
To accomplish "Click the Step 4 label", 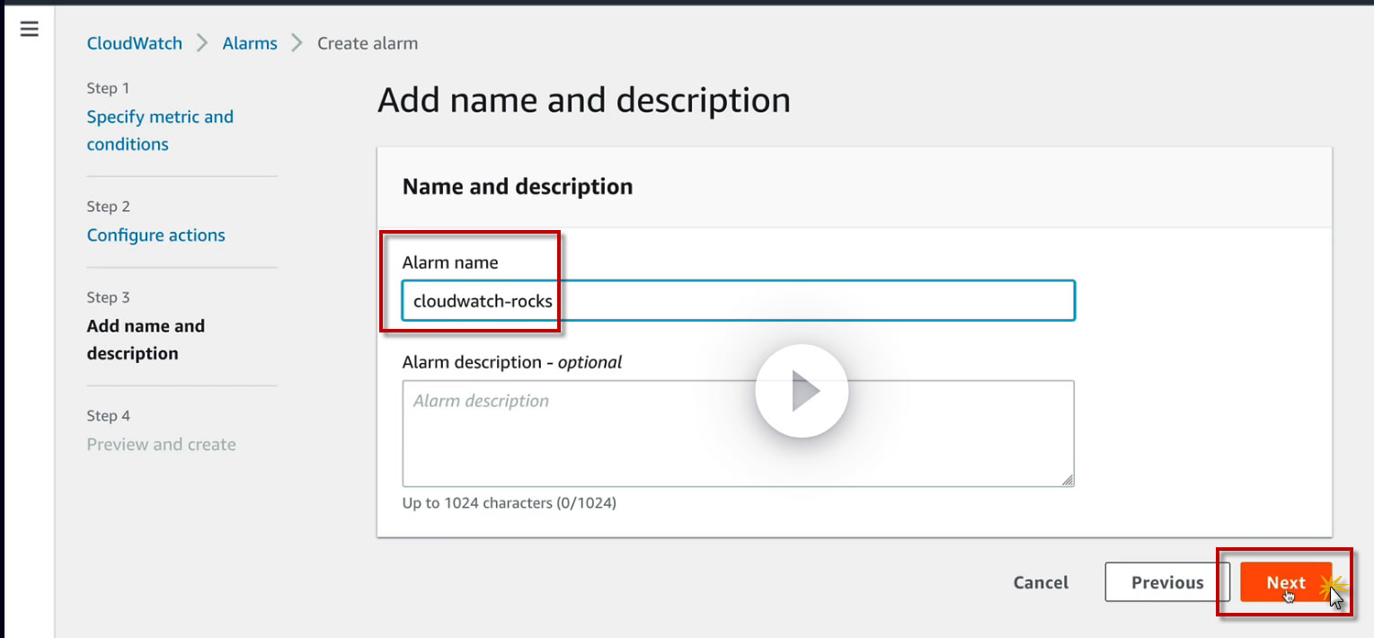I will pos(108,416).
